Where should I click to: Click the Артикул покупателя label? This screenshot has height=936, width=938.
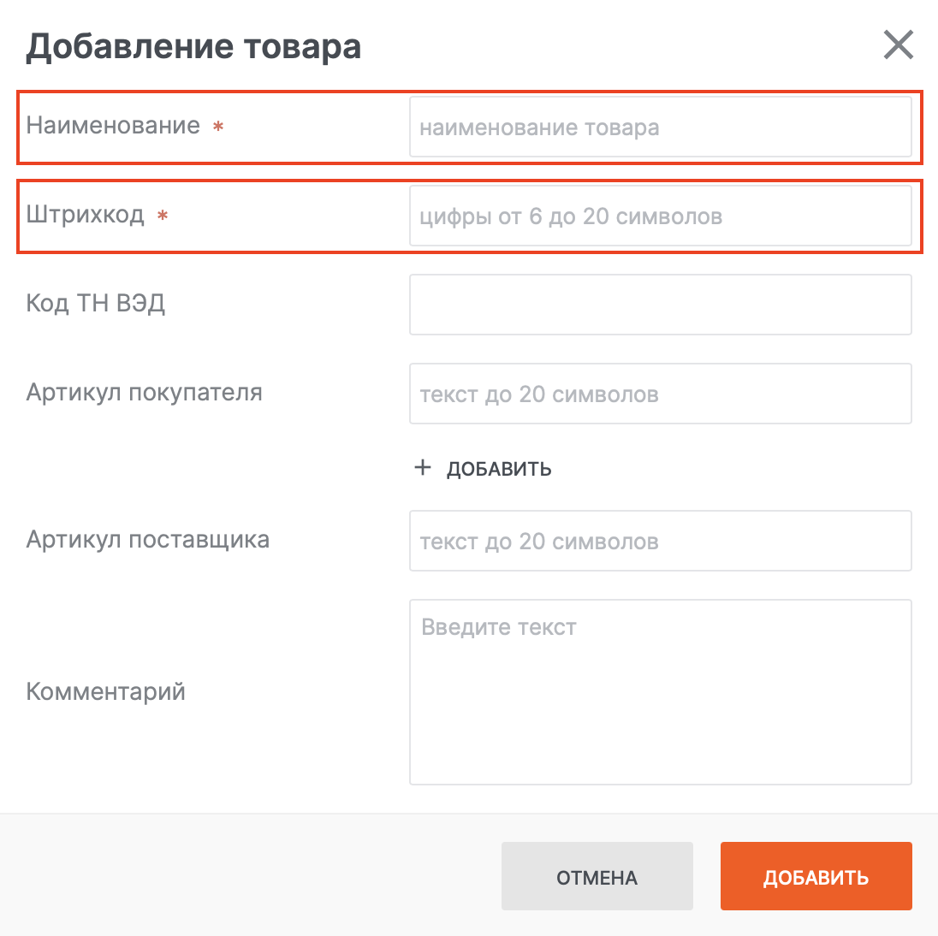click(144, 393)
